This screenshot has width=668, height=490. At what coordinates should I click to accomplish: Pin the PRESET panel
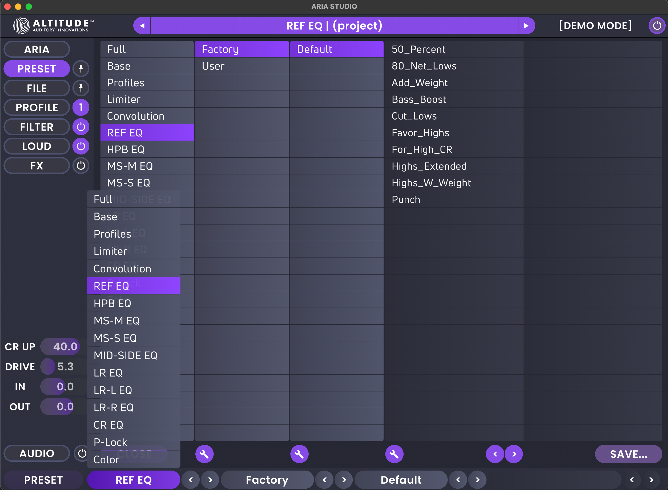pos(81,68)
